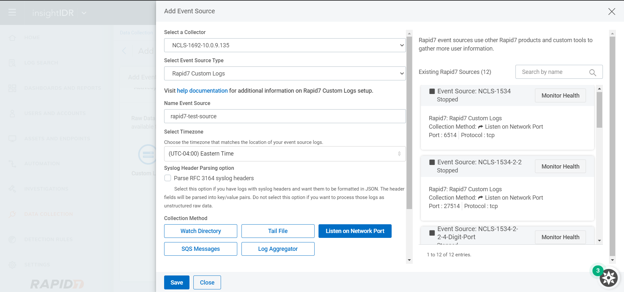Close the Add Event Source dialog with X
Image resolution: width=624 pixels, height=292 pixels.
(612, 12)
